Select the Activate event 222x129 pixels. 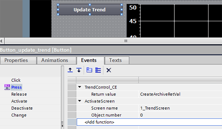pyautogui.click(x=19, y=101)
